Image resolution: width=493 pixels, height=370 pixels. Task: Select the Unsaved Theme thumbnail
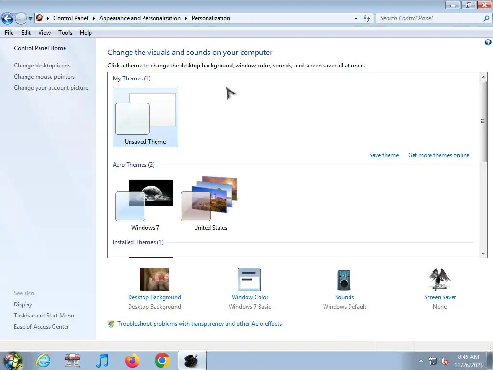point(145,117)
